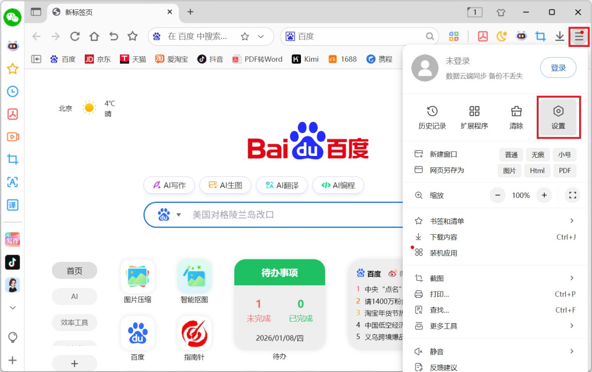Open the extensions grid icon in the toolbar
Screen dimensions: 592x372
[x=454, y=36]
